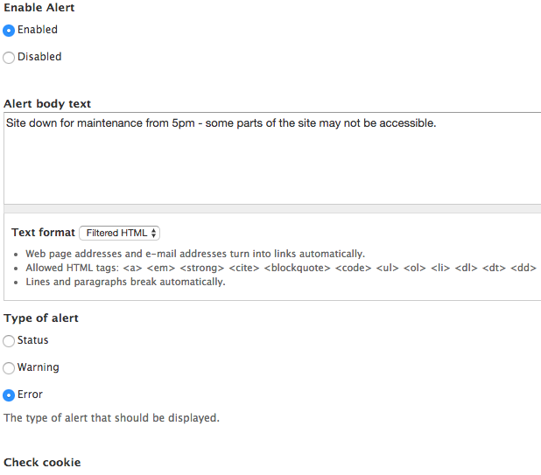Open the Text format dropdown
Screen dimensions: 541x475
coord(119,233)
